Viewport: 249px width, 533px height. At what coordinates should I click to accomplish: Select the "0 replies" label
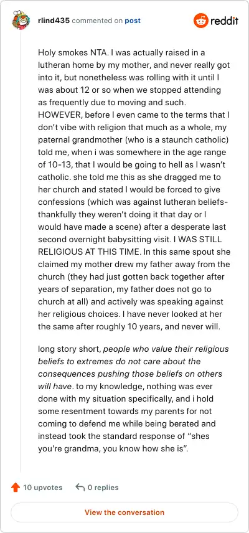pyautogui.click(x=103, y=488)
